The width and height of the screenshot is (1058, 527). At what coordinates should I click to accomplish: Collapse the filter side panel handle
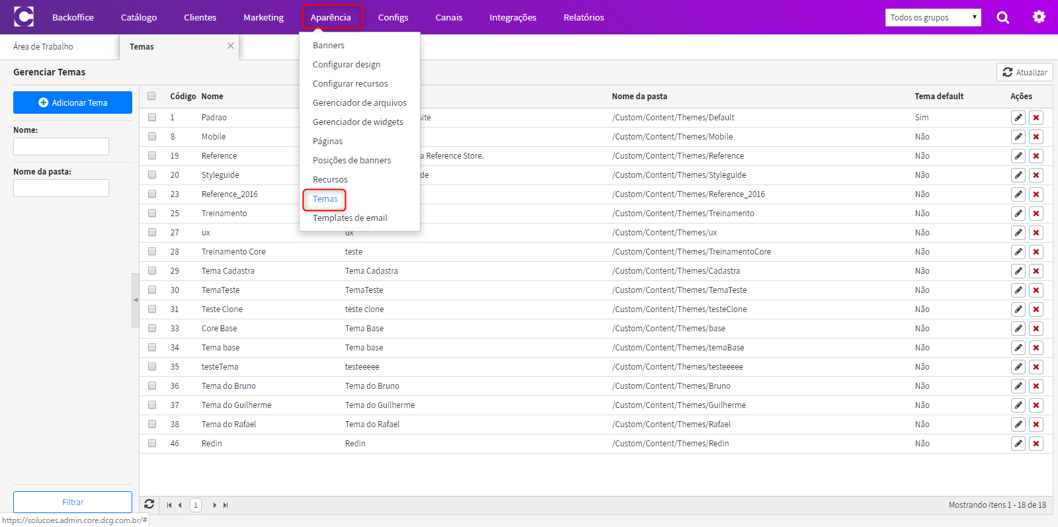tap(136, 300)
